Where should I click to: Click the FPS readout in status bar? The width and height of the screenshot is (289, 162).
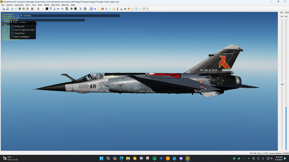pyautogui.click(x=253, y=153)
